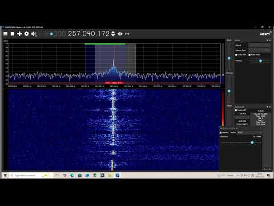Click the frequency step up/down arrows
Screen dimensions: 274x206
tap(113, 34)
